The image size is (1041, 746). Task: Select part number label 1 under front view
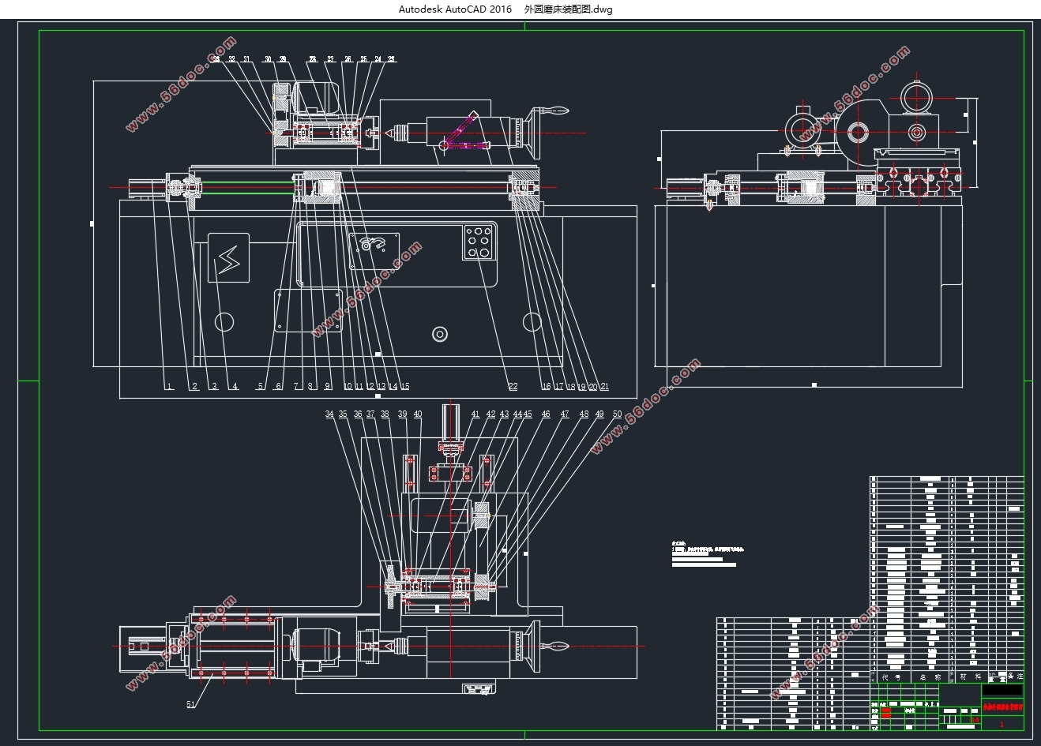pyautogui.click(x=168, y=387)
